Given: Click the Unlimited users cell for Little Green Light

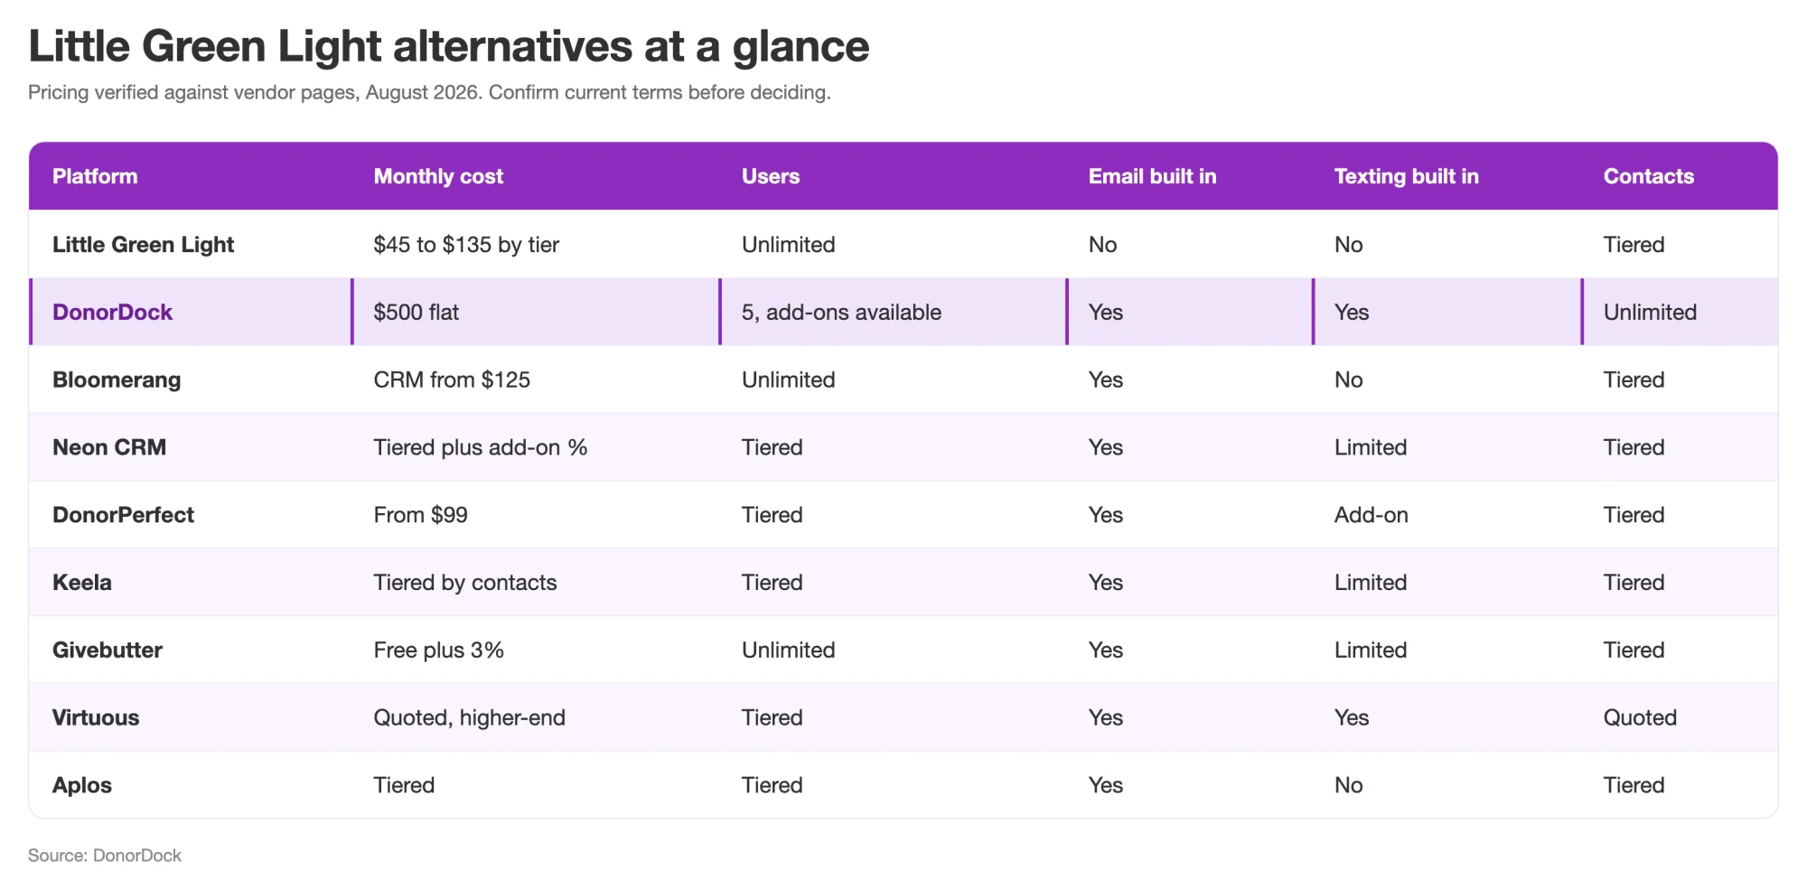Looking at the screenshot, I should click(x=788, y=244).
